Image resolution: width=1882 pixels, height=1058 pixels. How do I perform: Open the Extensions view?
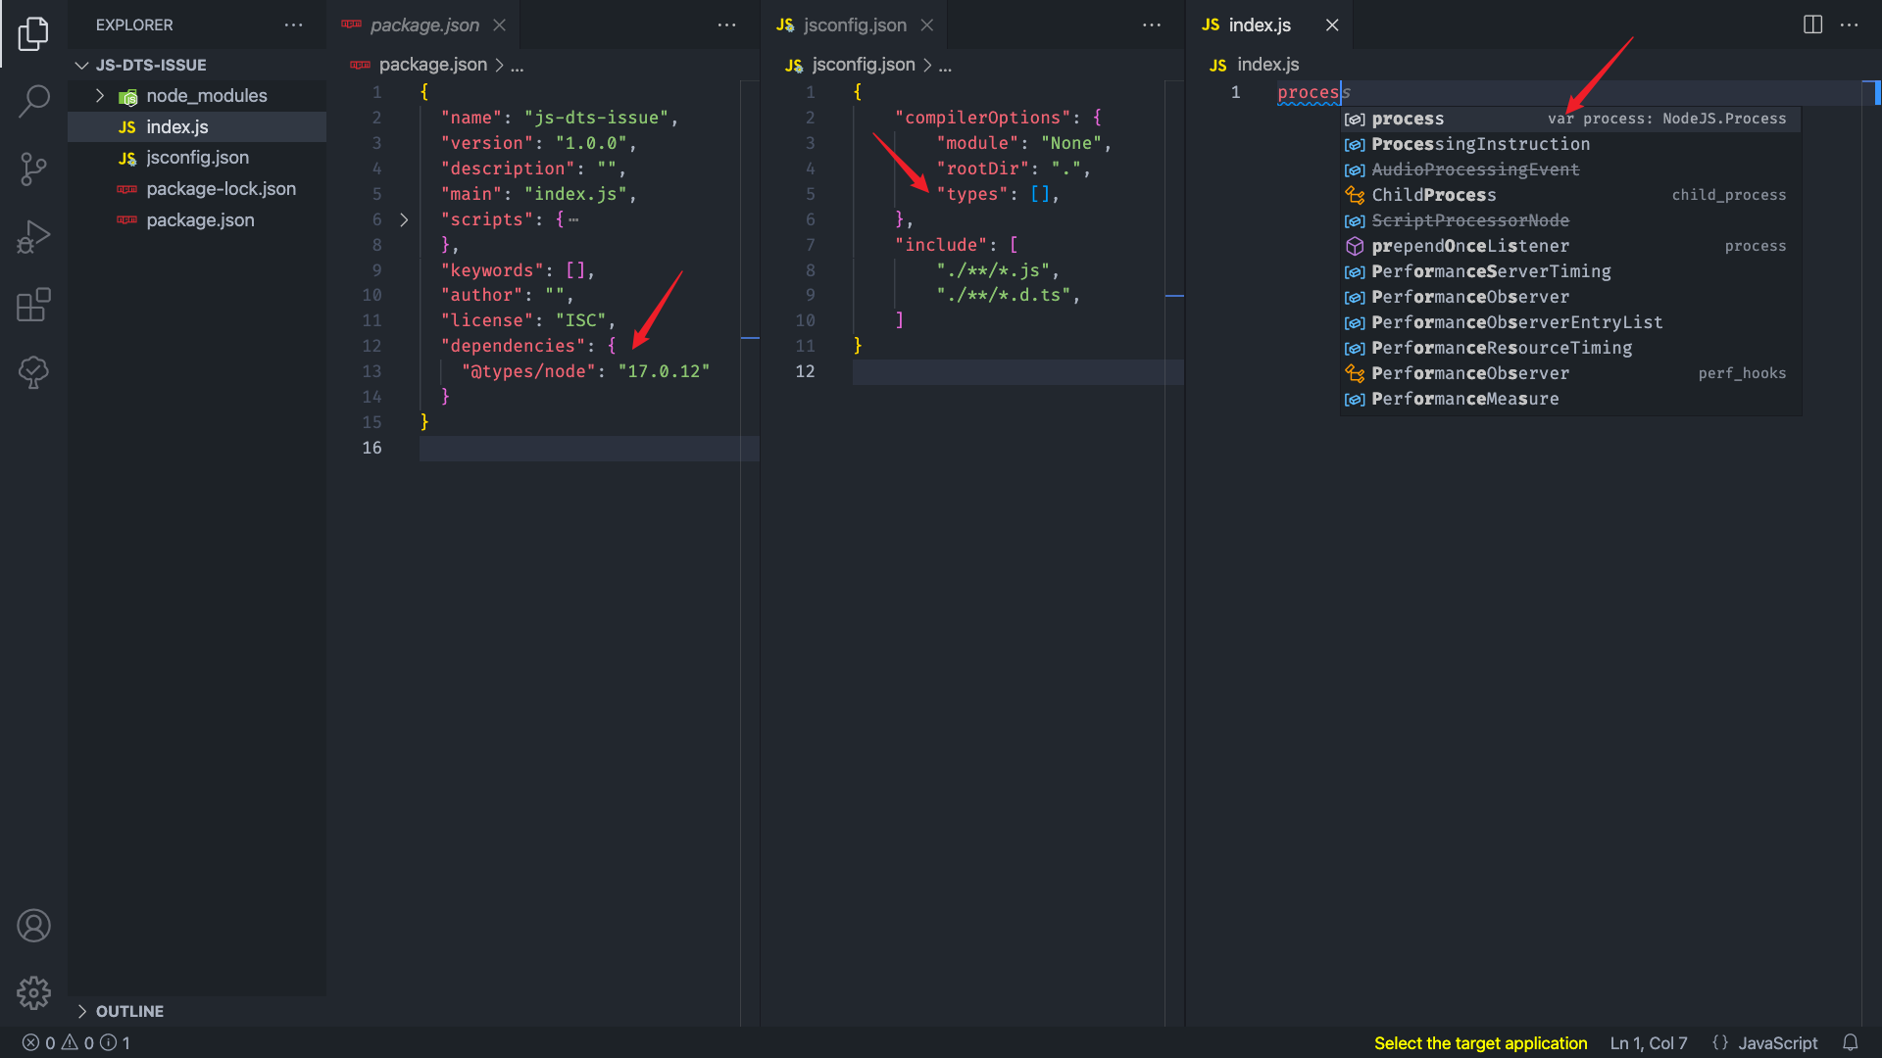35,305
